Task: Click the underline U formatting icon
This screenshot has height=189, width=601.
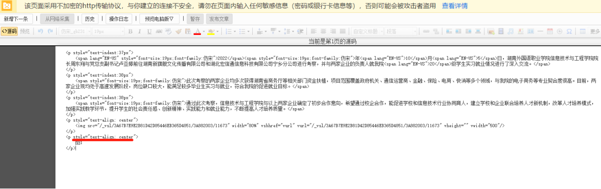Action: [x=149, y=31]
